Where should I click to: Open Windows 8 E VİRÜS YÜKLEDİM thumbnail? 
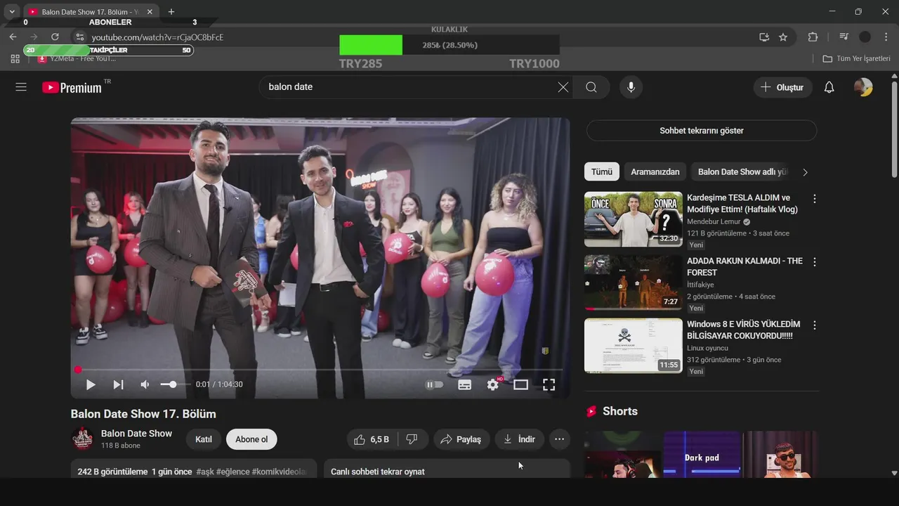(x=634, y=346)
